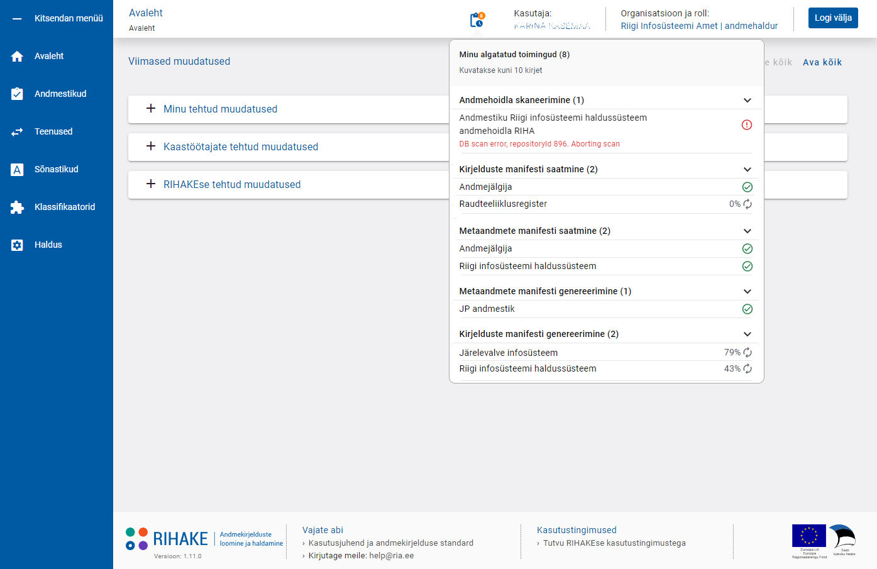Click the red error icon for DB scan
877x569 pixels.
coord(747,124)
